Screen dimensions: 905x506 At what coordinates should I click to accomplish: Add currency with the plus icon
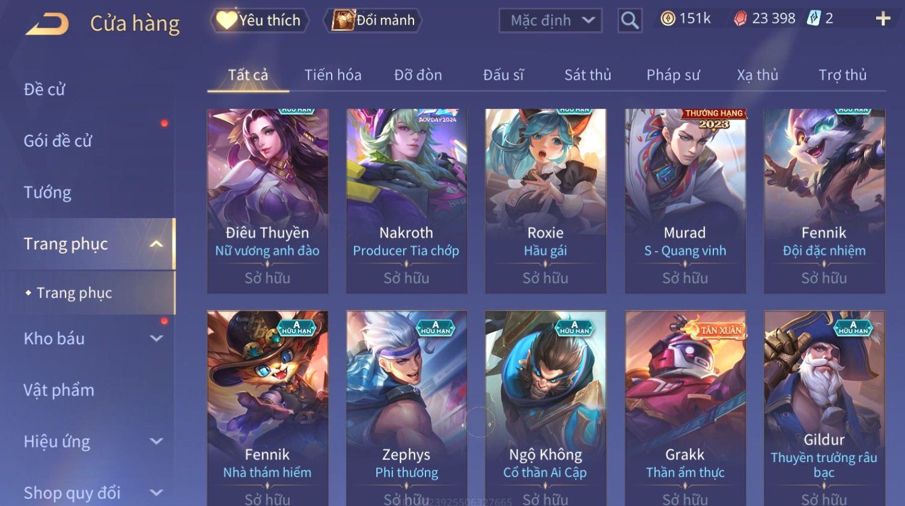pos(883,19)
